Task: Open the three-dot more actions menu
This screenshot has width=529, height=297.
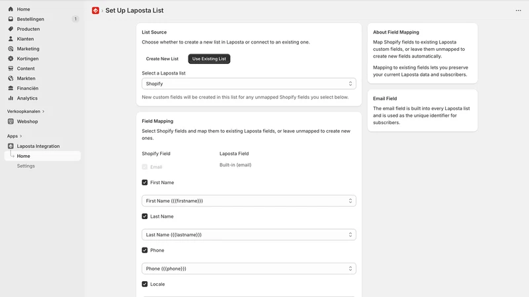Action: click(x=518, y=11)
